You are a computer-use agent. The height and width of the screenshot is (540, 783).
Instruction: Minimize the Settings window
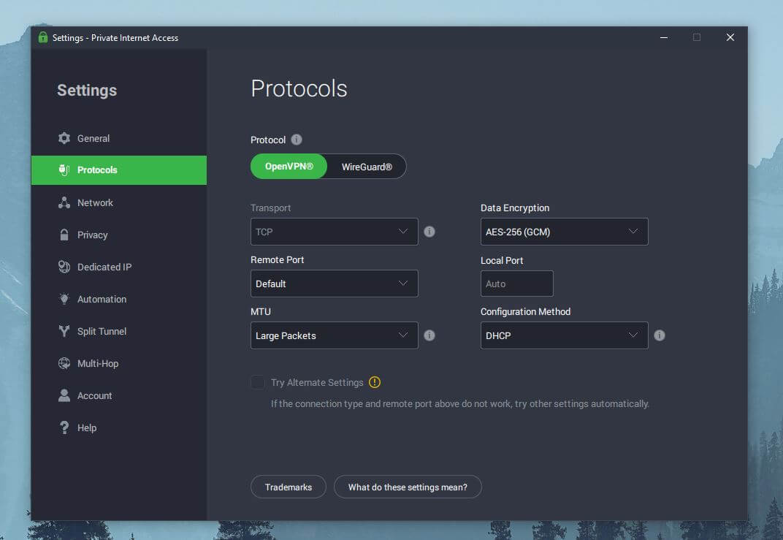click(664, 37)
